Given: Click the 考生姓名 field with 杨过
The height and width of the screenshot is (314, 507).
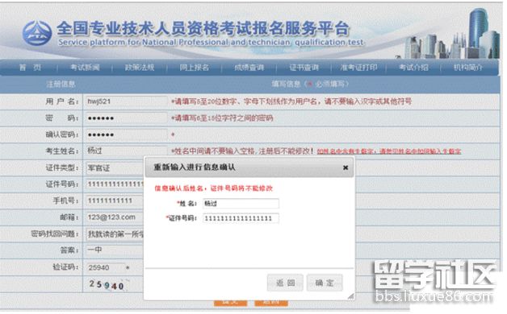Looking at the screenshot, I should pos(127,151).
